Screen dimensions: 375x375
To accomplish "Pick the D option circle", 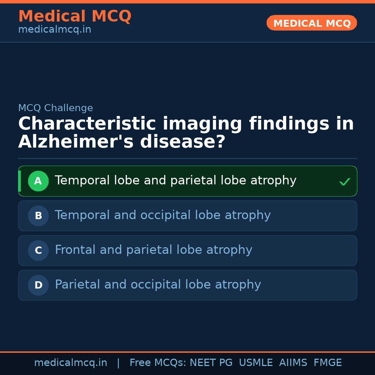I will click(38, 285).
